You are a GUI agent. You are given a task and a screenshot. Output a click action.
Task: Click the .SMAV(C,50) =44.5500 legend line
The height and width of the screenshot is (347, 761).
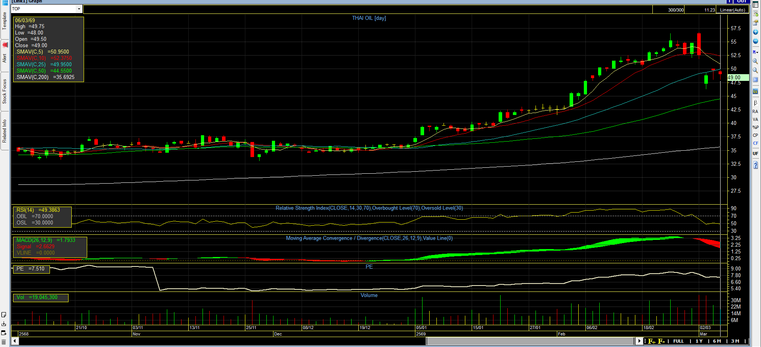(x=44, y=71)
